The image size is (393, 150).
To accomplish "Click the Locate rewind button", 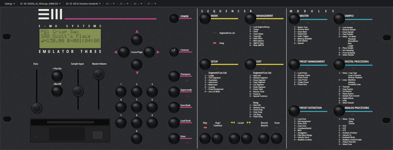I will 234,139.
